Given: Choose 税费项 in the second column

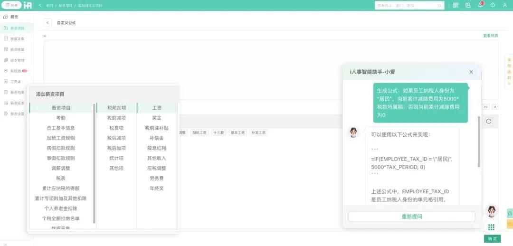Looking at the screenshot, I should point(116,128).
